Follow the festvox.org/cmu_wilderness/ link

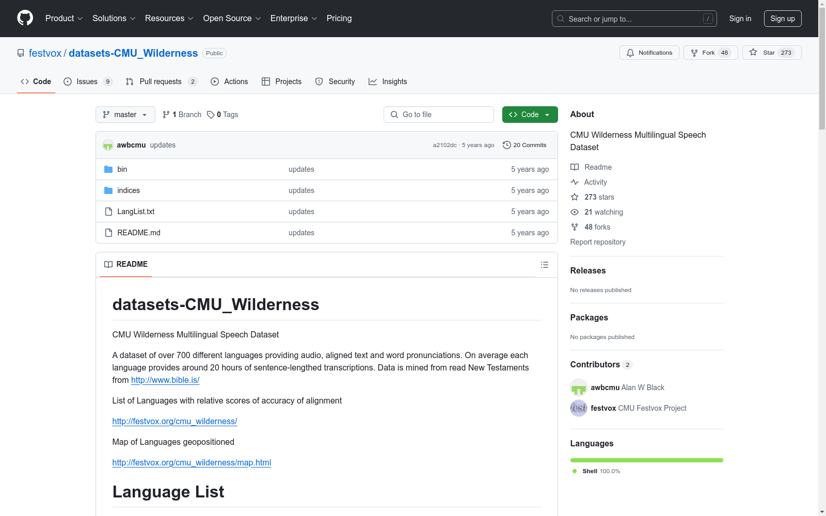click(x=174, y=421)
